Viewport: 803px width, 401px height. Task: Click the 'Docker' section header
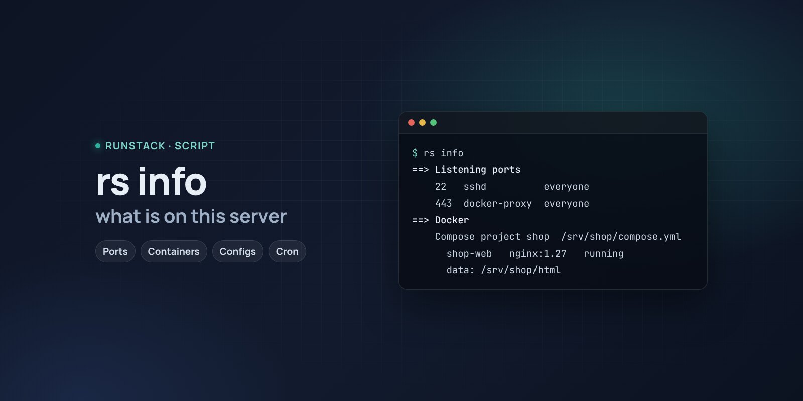coord(452,220)
